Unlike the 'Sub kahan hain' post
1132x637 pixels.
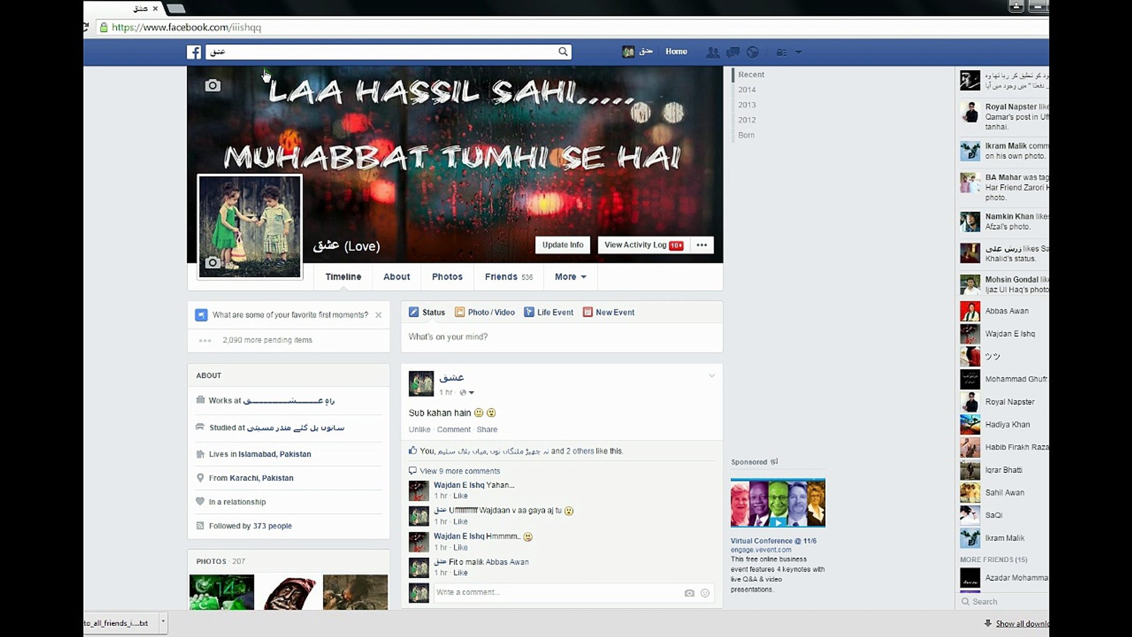[x=419, y=429]
